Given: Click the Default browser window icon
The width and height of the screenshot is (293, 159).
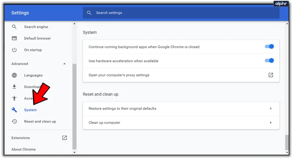Looking at the screenshot, I should tap(14, 38).
